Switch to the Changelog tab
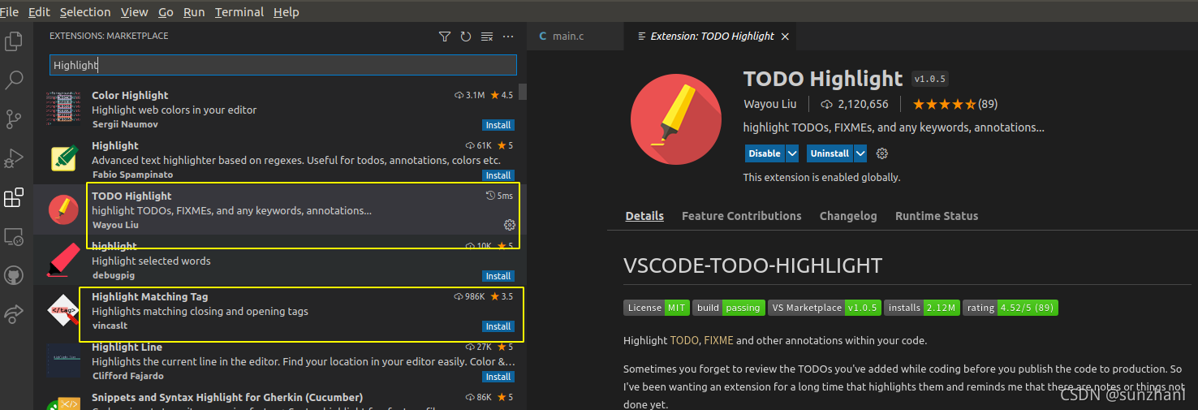 [848, 216]
